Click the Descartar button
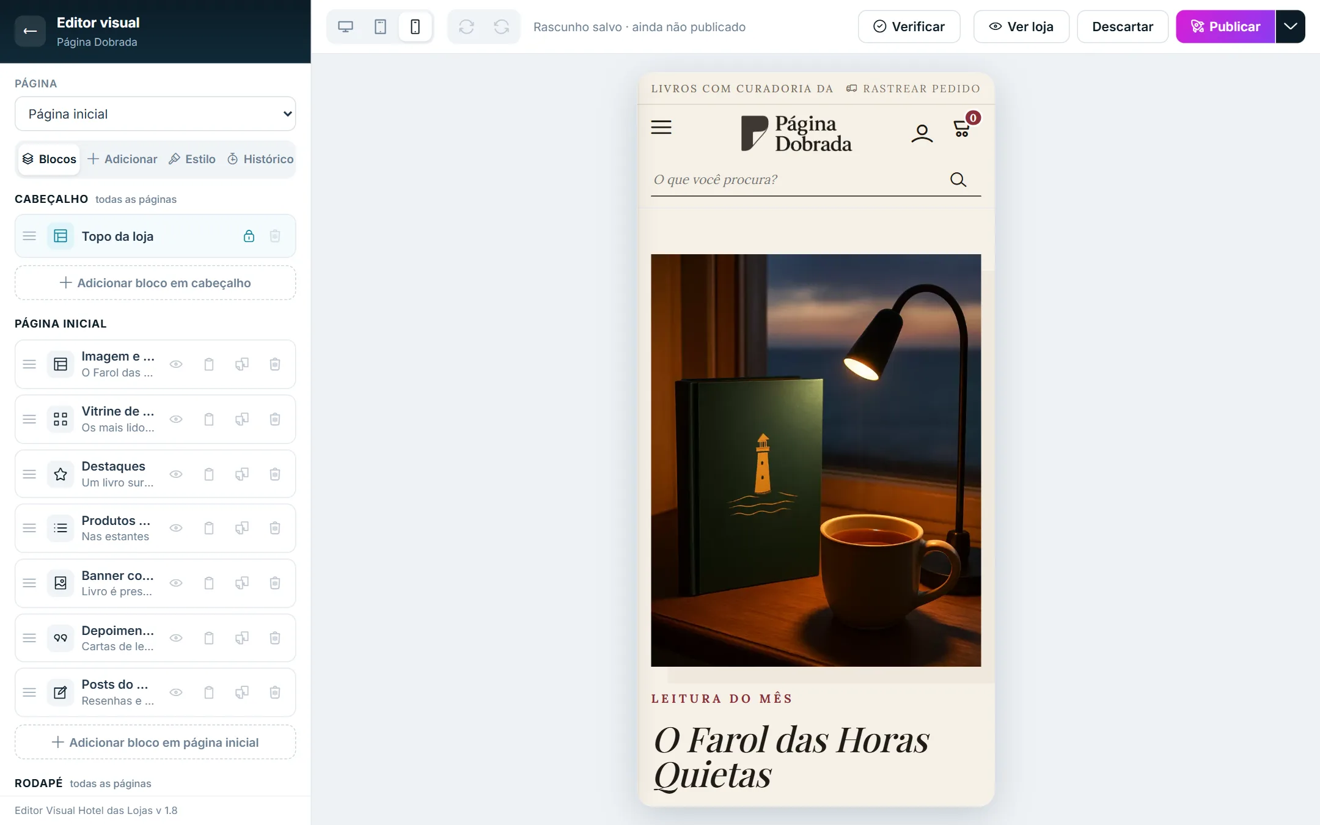The width and height of the screenshot is (1320, 825). click(x=1123, y=26)
